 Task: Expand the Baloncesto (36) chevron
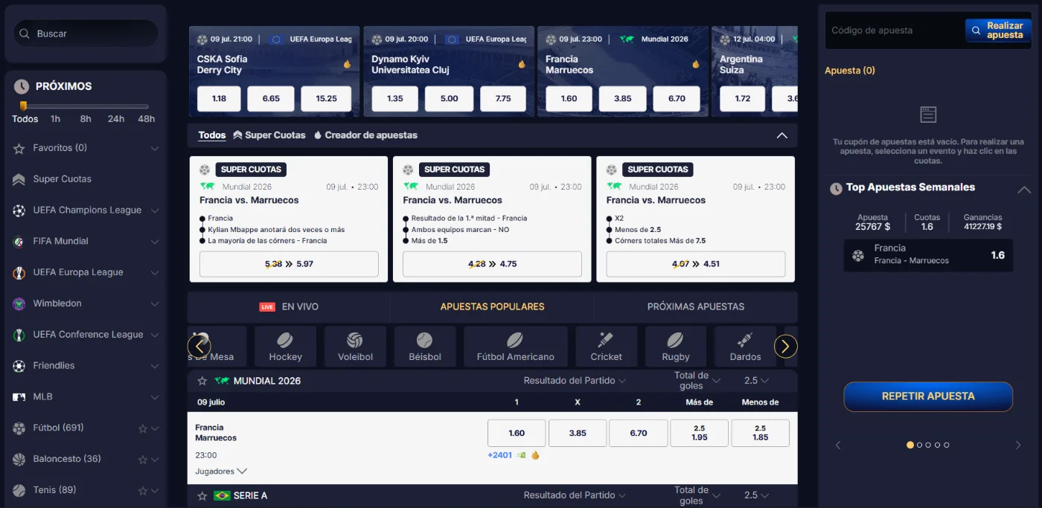pyautogui.click(x=155, y=460)
